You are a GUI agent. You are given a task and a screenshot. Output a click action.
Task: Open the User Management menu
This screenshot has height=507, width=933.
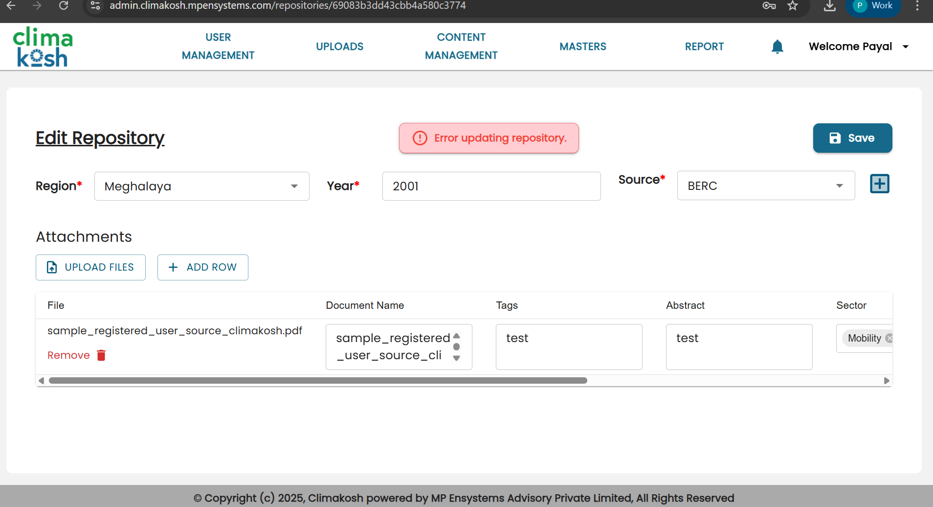[218, 46]
